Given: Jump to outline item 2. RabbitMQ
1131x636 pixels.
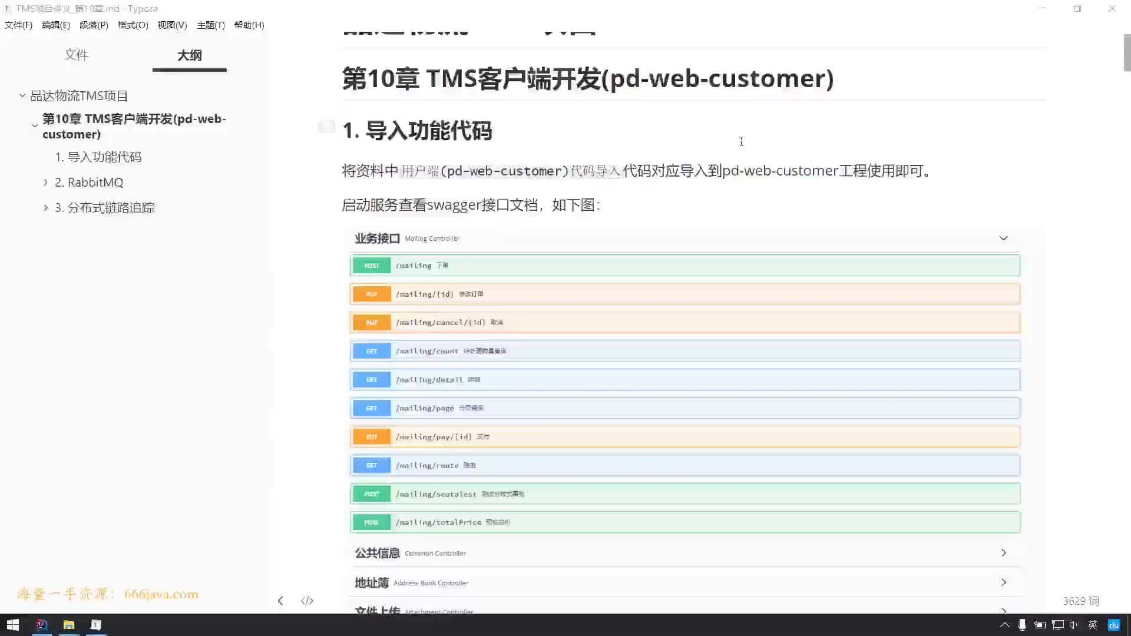Looking at the screenshot, I should (x=89, y=183).
